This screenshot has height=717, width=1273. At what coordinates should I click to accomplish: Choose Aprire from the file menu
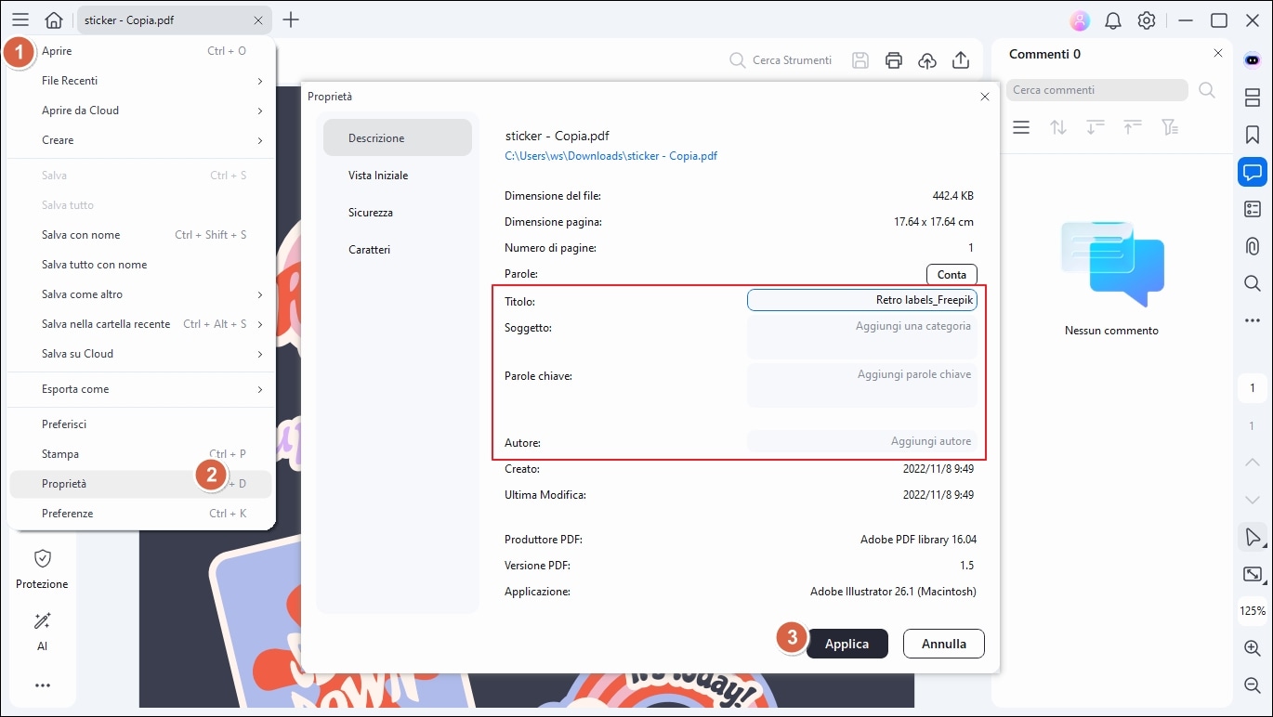point(140,51)
